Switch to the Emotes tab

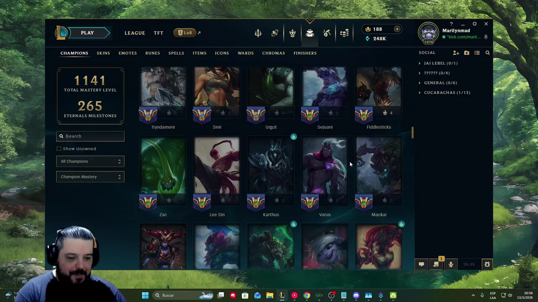coord(127,53)
